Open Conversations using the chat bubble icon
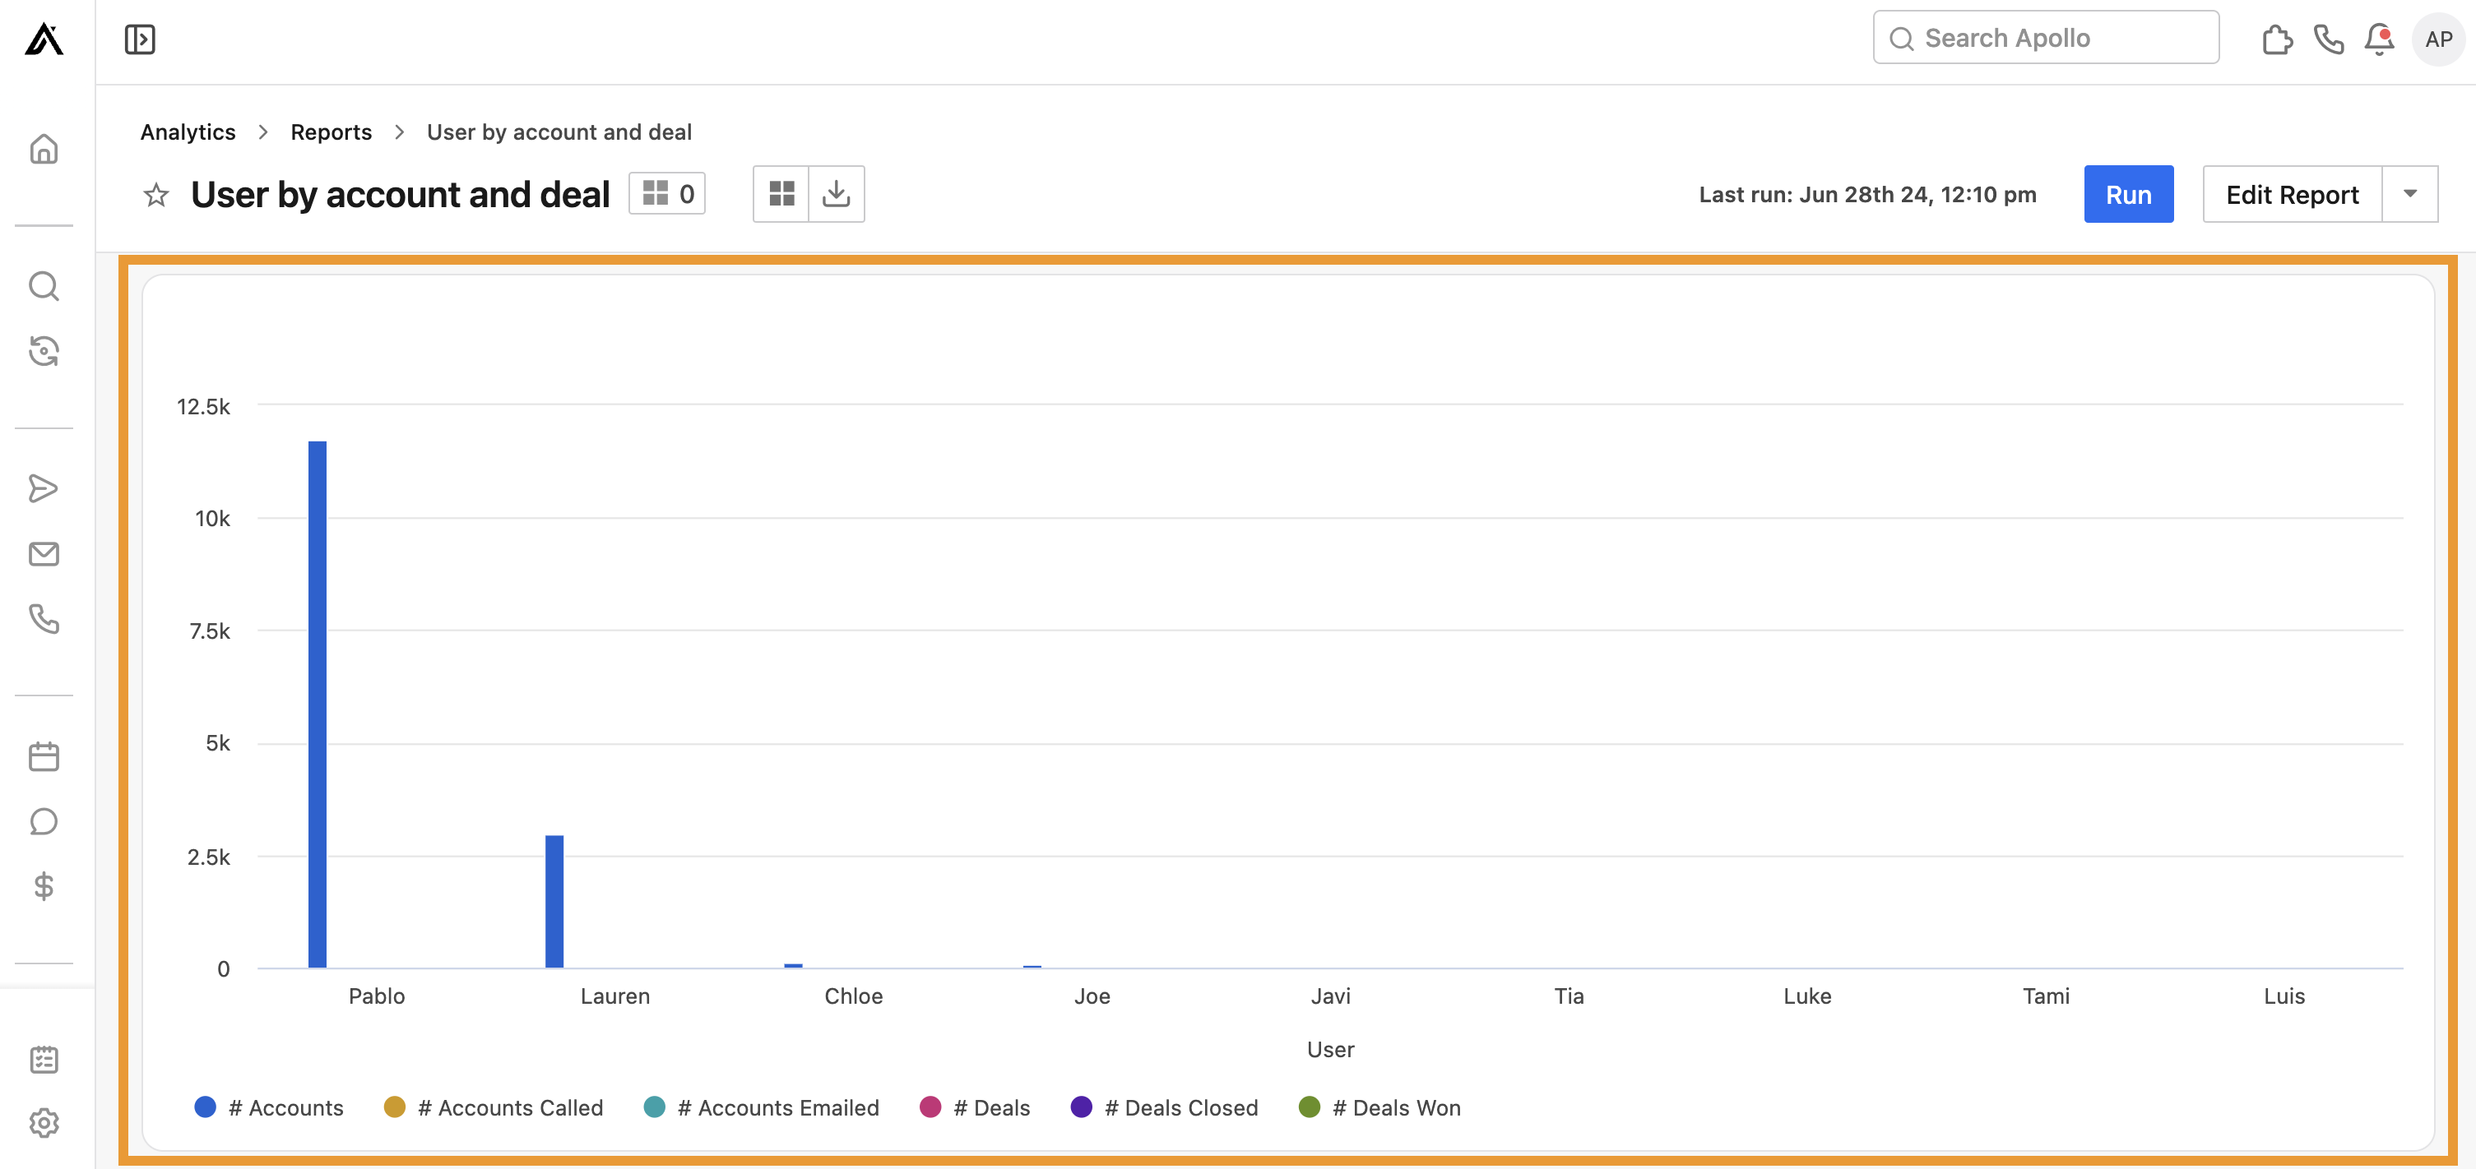This screenshot has width=2476, height=1169. click(x=44, y=820)
